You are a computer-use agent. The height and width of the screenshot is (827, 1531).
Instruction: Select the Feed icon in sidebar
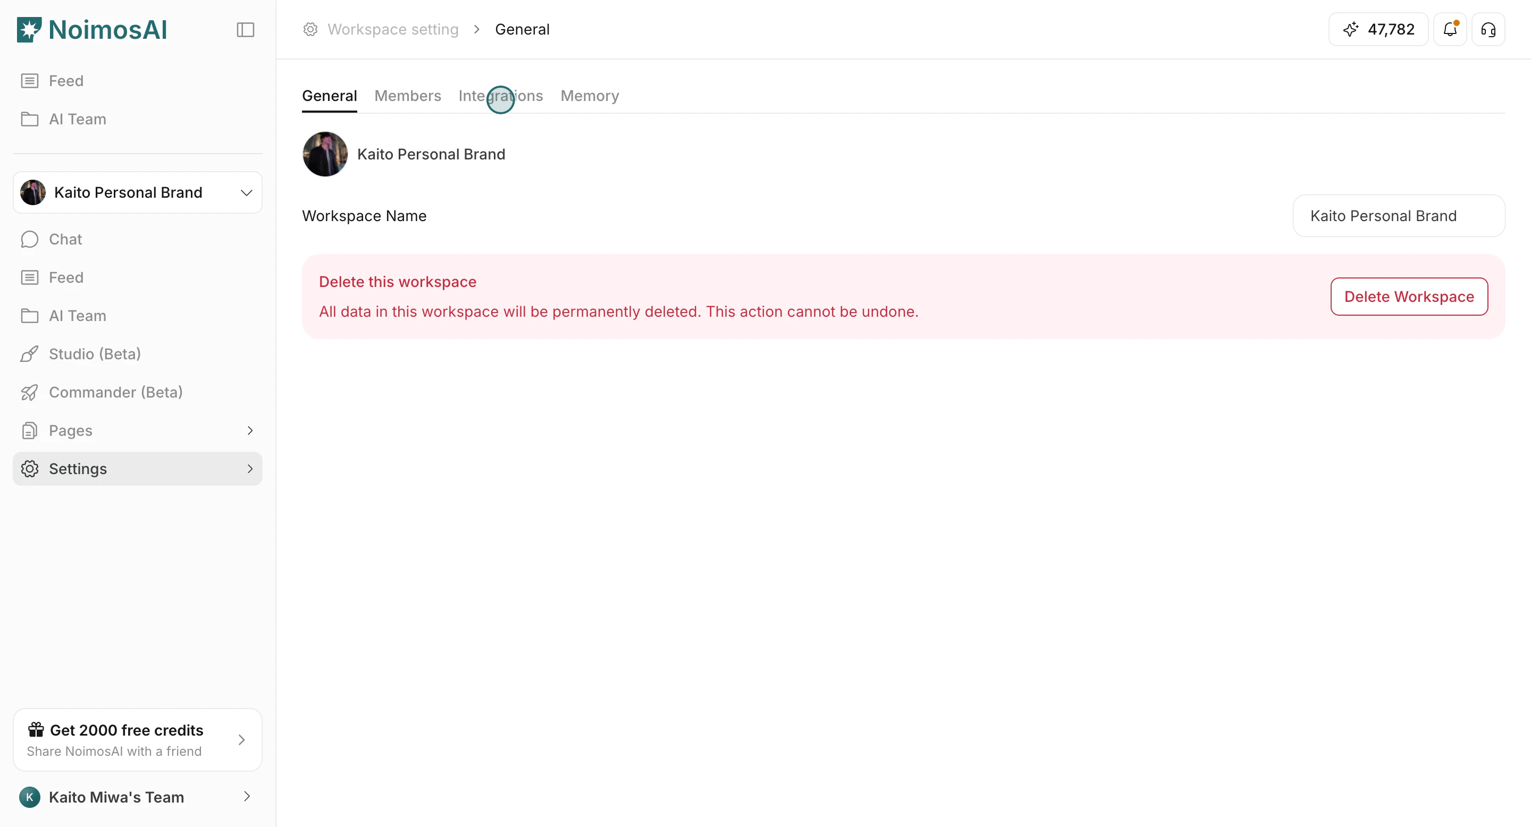30,277
